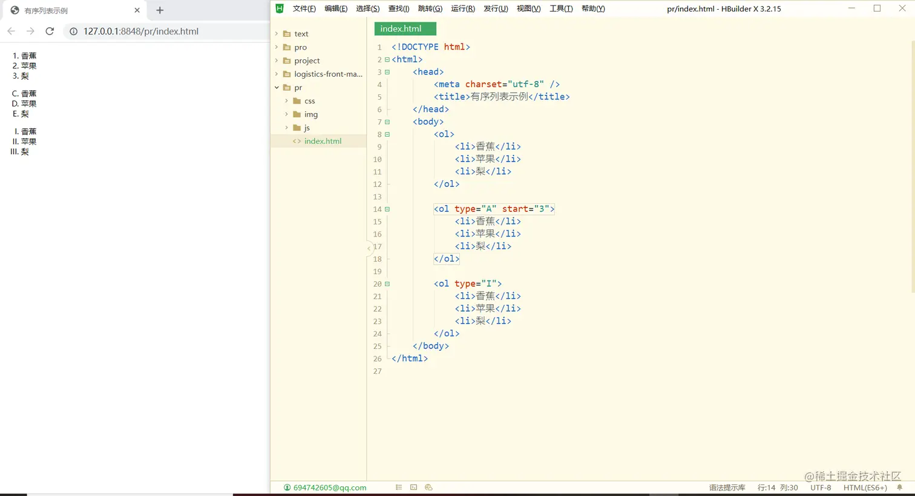Click line 14 ol type="A" code
The image size is (915, 496).
point(494,209)
